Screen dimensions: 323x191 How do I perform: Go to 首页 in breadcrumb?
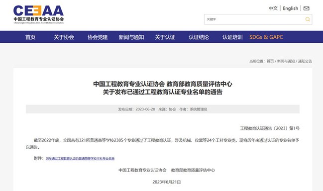click(270, 61)
